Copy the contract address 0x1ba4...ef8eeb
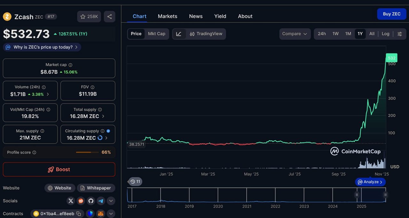Image resolution: width=409 pixels, height=218 pixels. point(79,214)
